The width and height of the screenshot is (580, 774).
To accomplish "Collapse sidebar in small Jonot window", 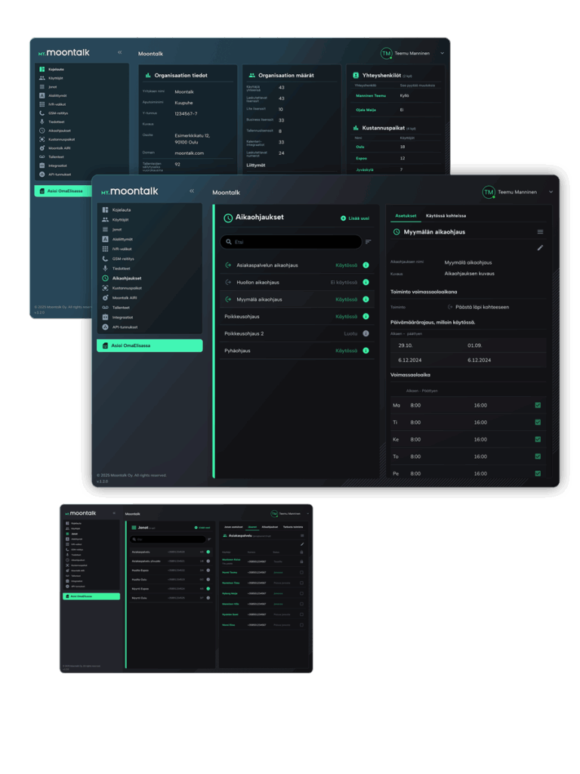I will [x=114, y=513].
